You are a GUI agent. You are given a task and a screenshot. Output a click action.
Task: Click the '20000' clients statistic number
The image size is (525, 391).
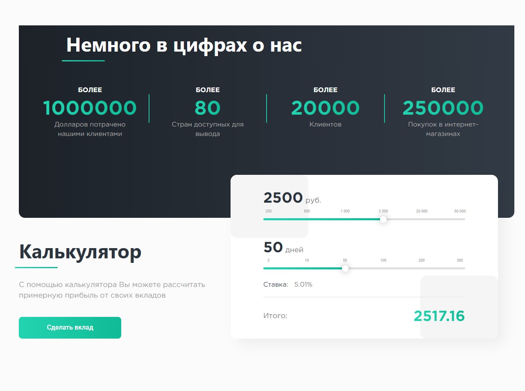tap(326, 108)
